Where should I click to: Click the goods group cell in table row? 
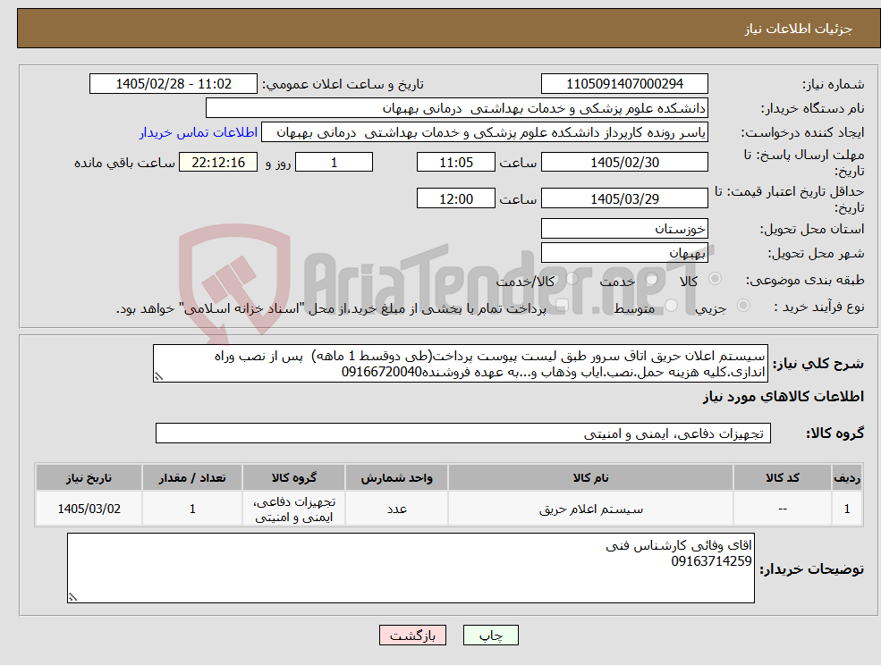[x=294, y=509]
